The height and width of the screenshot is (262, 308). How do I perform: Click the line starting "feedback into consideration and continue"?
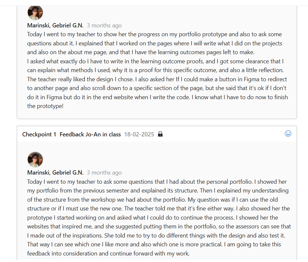click(x=108, y=254)
